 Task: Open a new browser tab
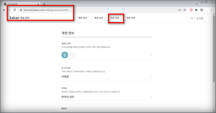tap(44, 4)
